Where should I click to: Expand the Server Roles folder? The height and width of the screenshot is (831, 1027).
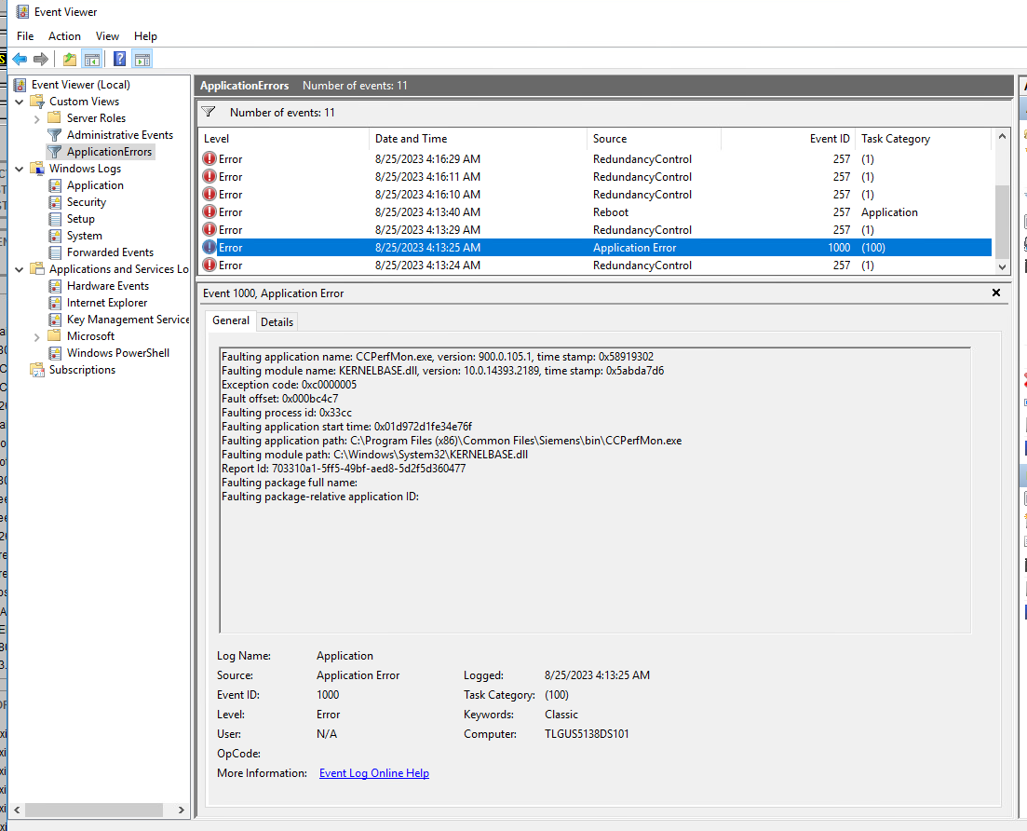[x=37, y=118]
